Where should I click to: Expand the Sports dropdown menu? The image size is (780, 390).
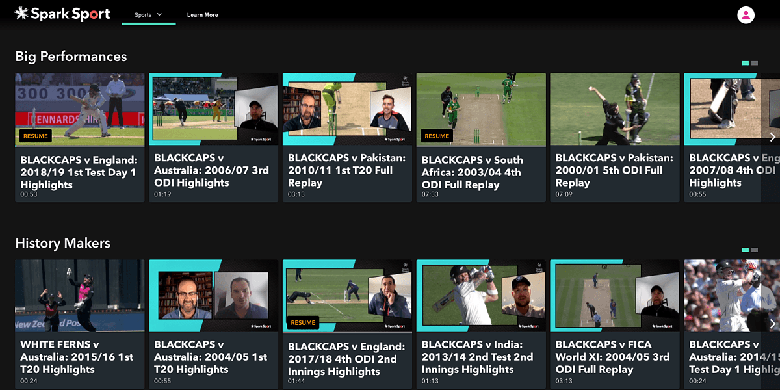(x=148, y=14)
